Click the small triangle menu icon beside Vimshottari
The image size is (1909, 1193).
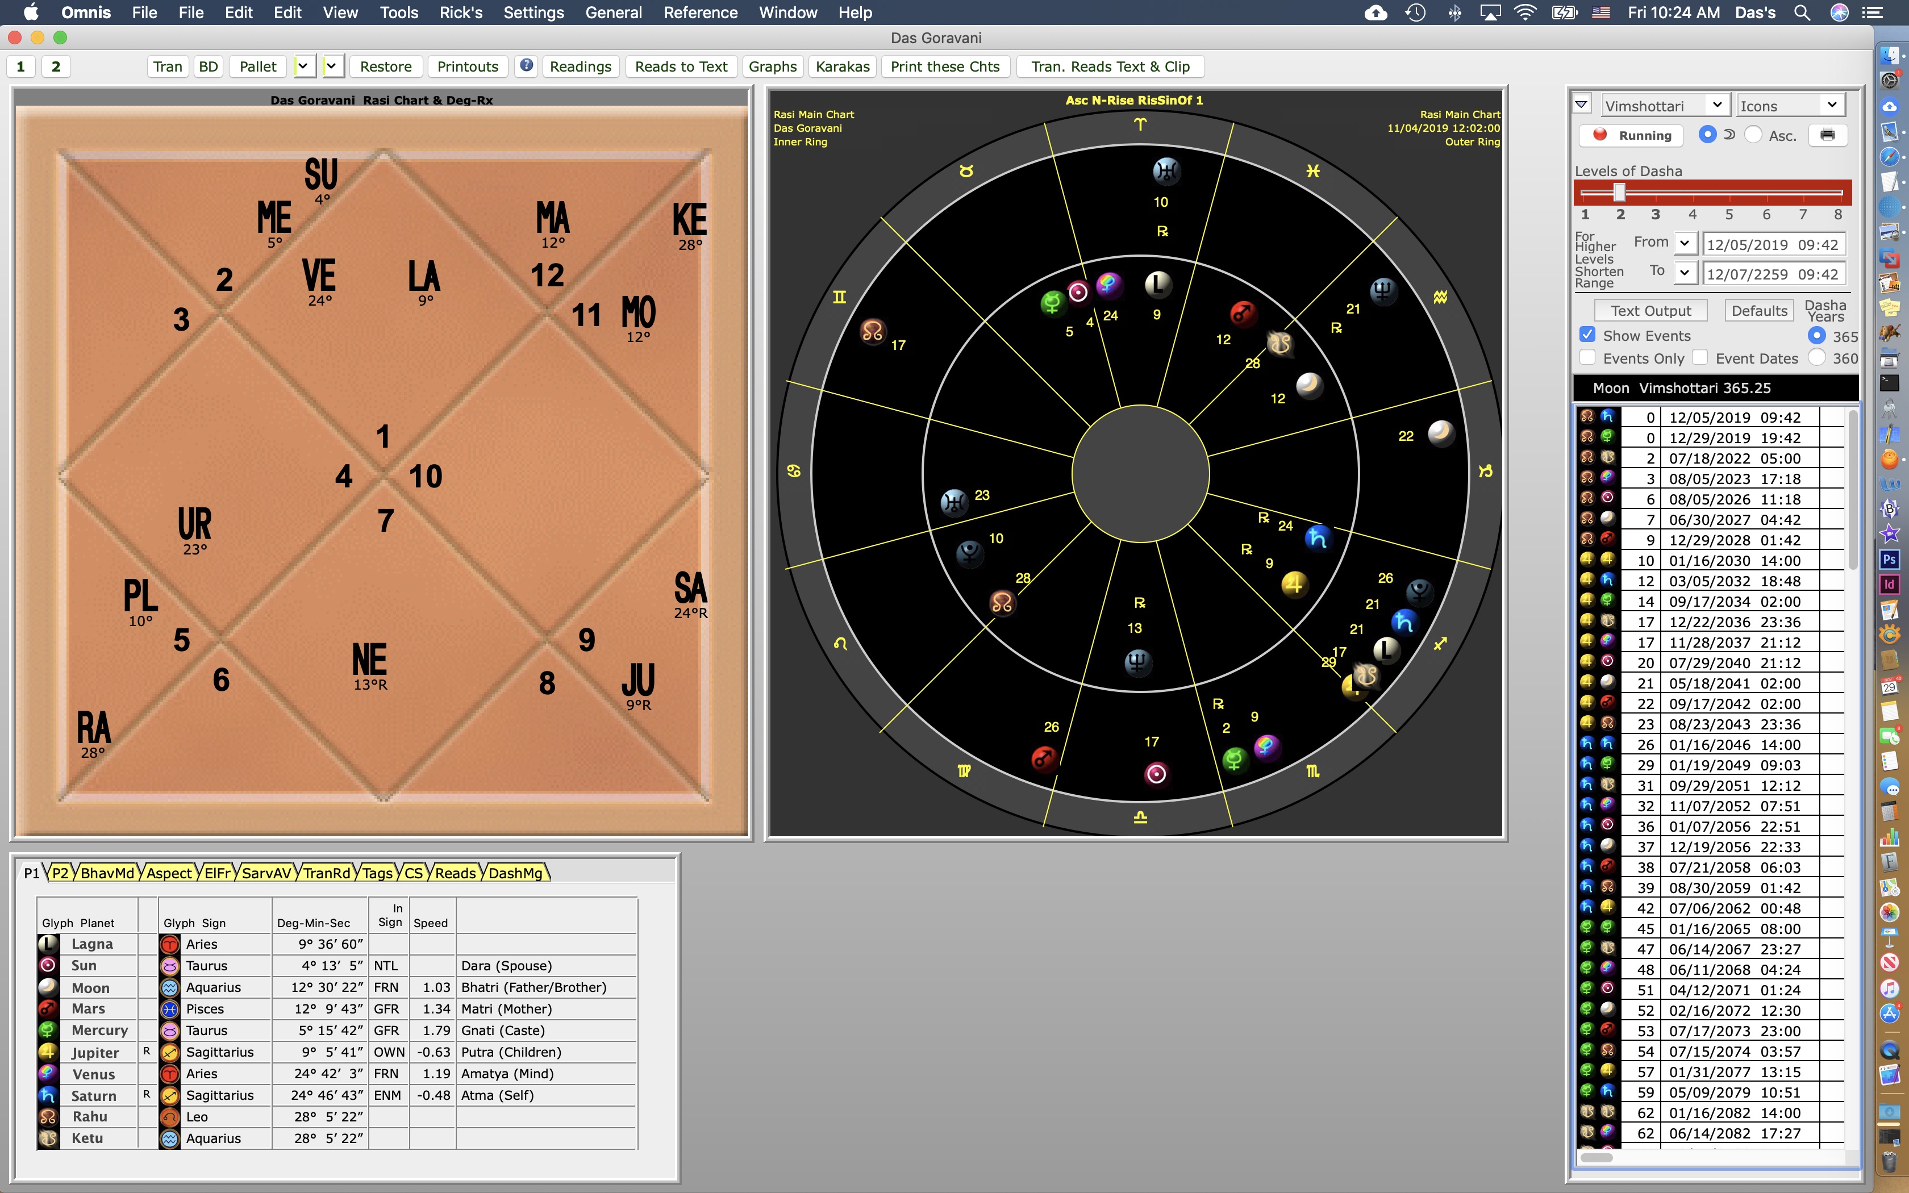pos(1582,105)
